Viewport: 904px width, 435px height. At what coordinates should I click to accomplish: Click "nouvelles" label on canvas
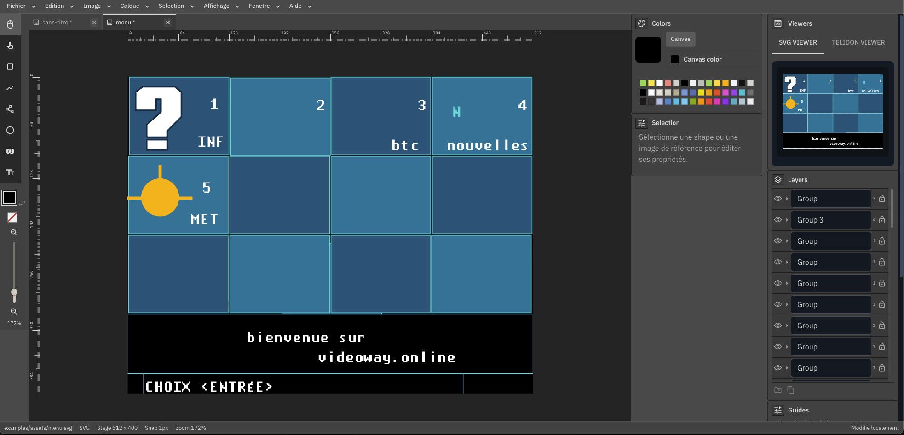pyautogui.click(x=487, y=145)
